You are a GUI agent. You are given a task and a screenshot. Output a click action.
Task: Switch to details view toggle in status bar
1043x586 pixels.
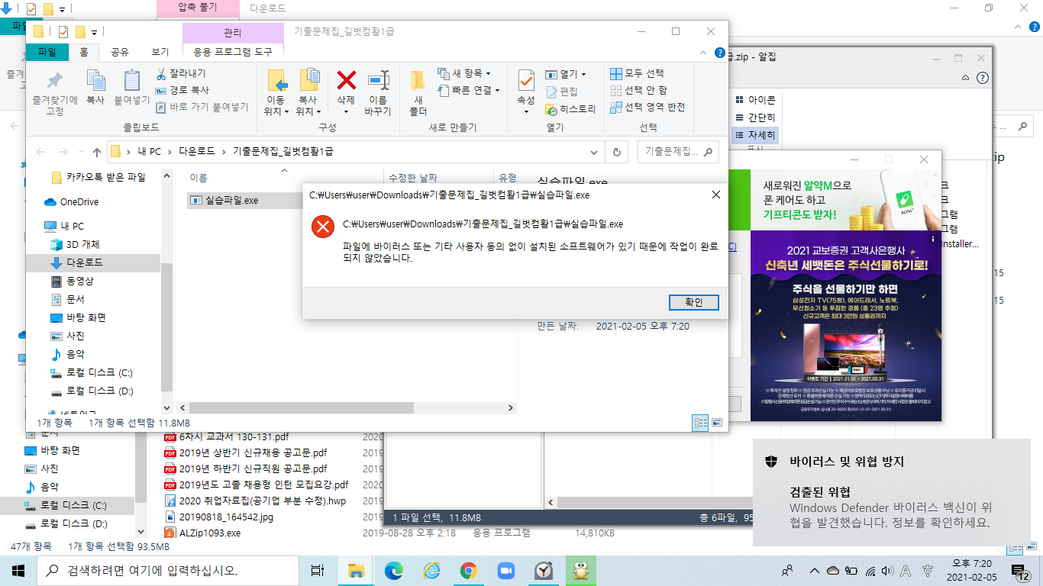699,422
